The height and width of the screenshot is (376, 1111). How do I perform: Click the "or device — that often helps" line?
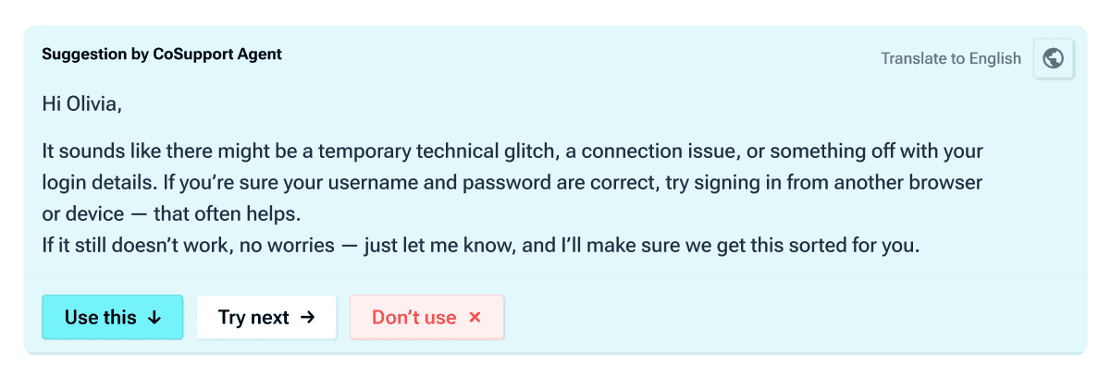(x=172, y=214)
